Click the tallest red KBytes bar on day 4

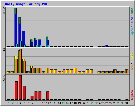point(20,87)
